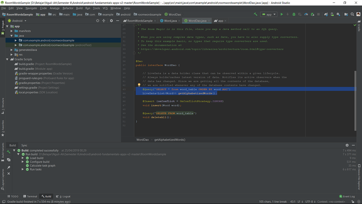Expand the manifests folder
362x204 pixels.
click(x=11, y=31)
